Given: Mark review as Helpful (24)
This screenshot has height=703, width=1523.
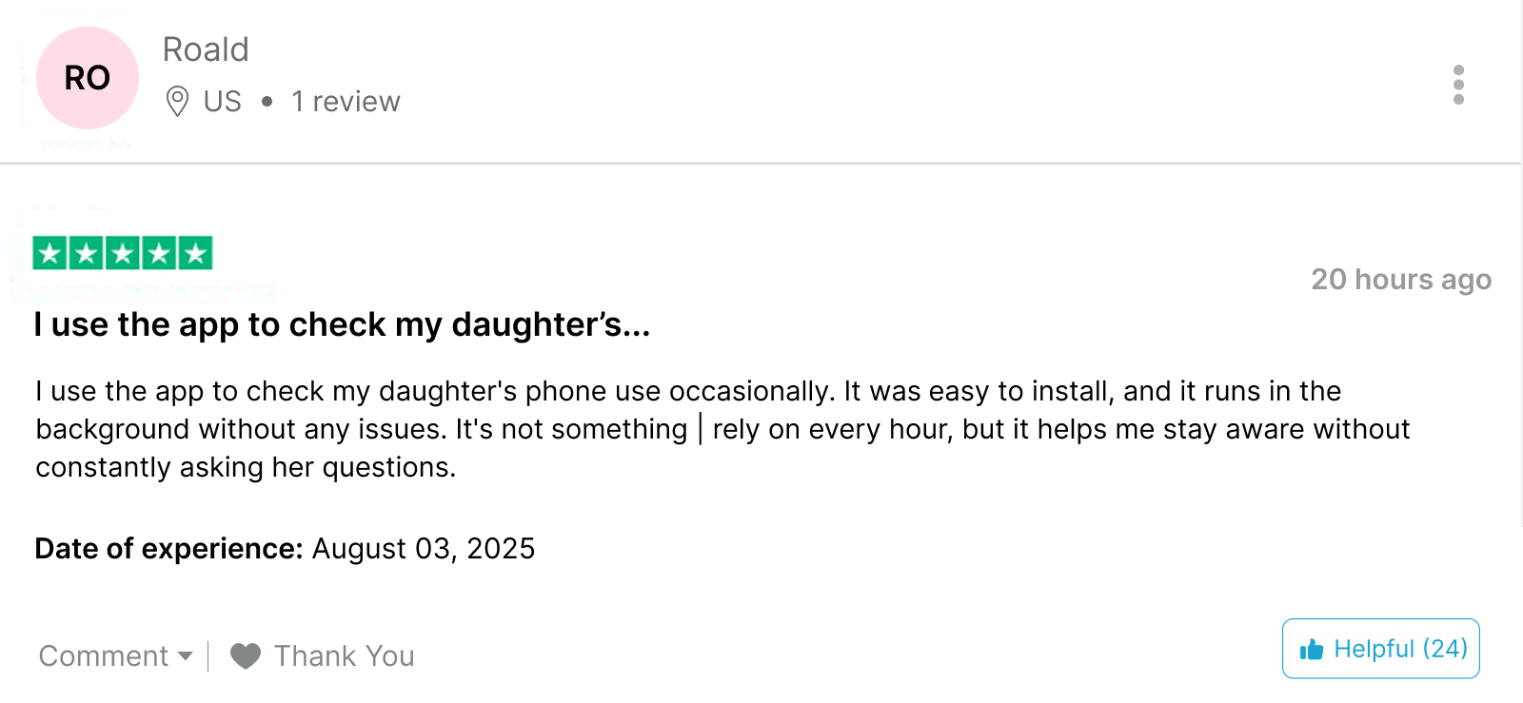Looking at the screenshot, I should (1381, 649).
